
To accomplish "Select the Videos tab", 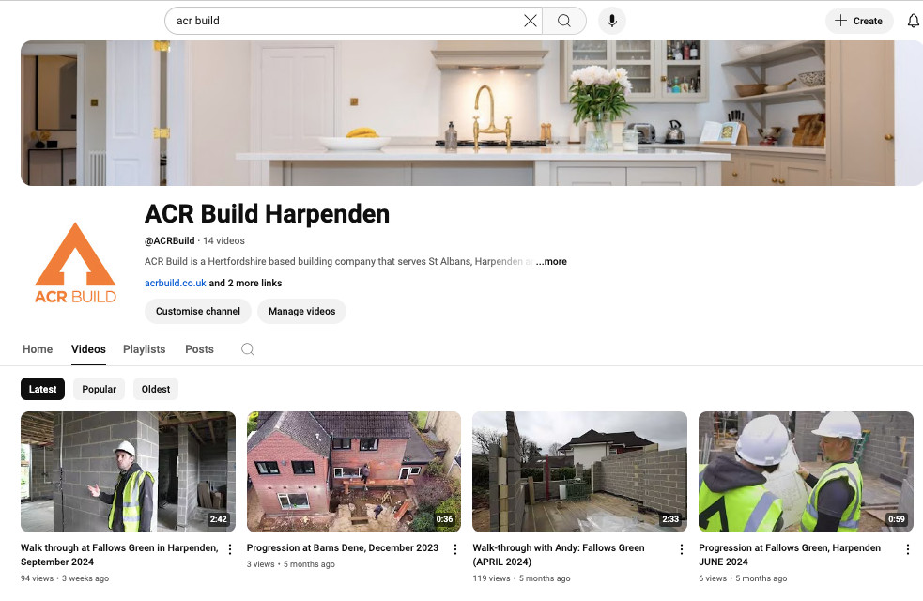I will [88, 349].
